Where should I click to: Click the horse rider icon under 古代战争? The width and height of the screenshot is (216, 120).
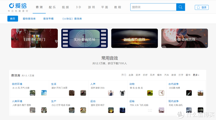[x=200, y=93]
